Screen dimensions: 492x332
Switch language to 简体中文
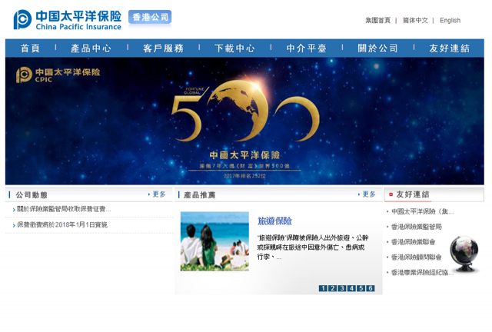click(x=415, y=21)
